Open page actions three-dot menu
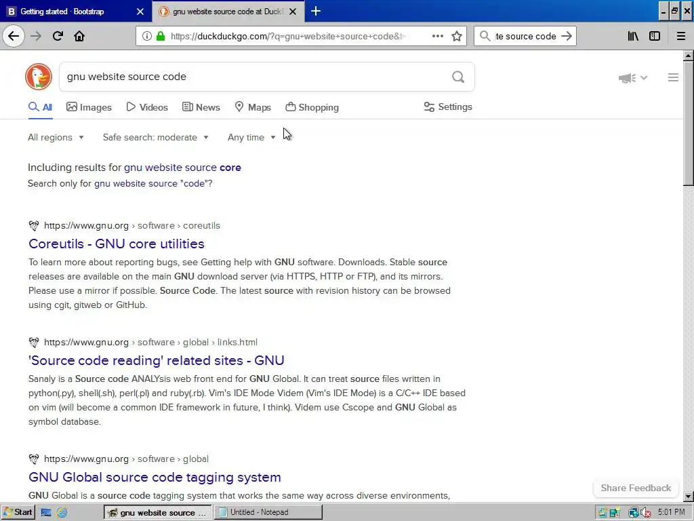The height and width of the screenshot is (521, 694). pyautogui.click(x=438, y=36)
